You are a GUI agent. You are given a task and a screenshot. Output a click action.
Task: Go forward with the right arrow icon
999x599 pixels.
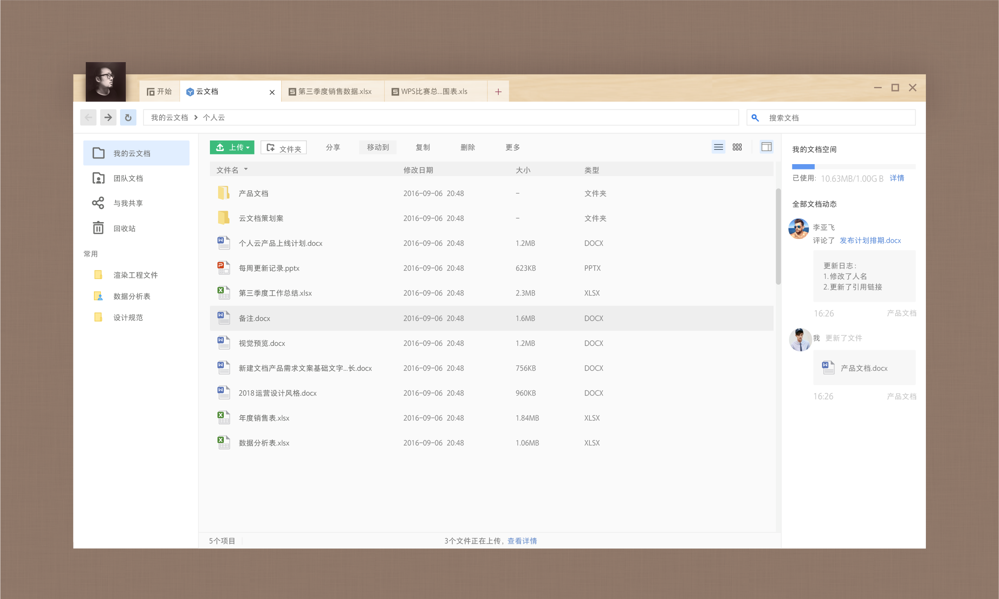point(108,118)
